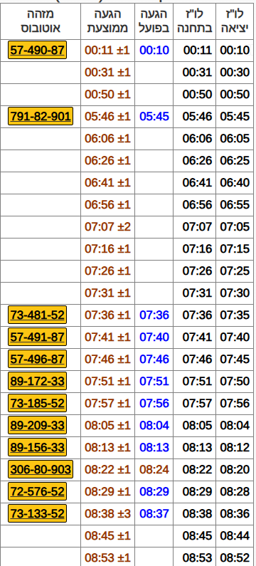Click the הגעה ממוצעת column header
The height and width of the screenshot is (566, 256).
coord(107,21)
